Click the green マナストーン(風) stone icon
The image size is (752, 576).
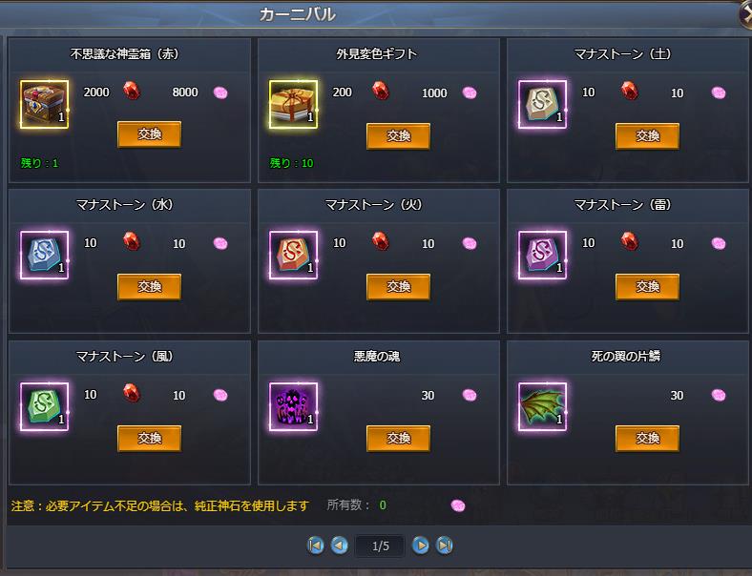[x=44, y=406]
